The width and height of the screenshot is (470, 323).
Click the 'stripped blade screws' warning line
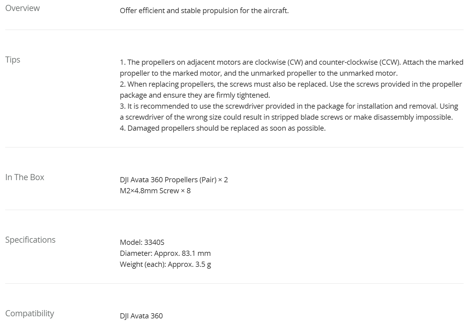point(286,117)
